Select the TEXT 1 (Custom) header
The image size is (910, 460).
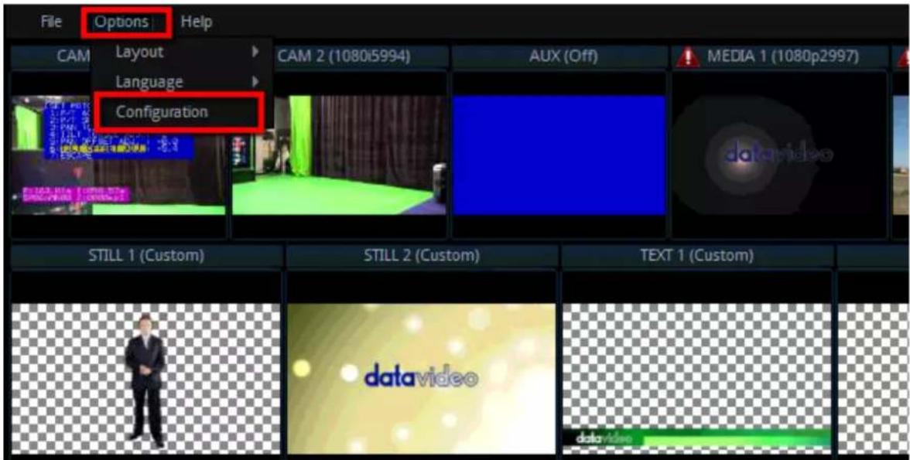pyautogui.click(x=697, y=256)
